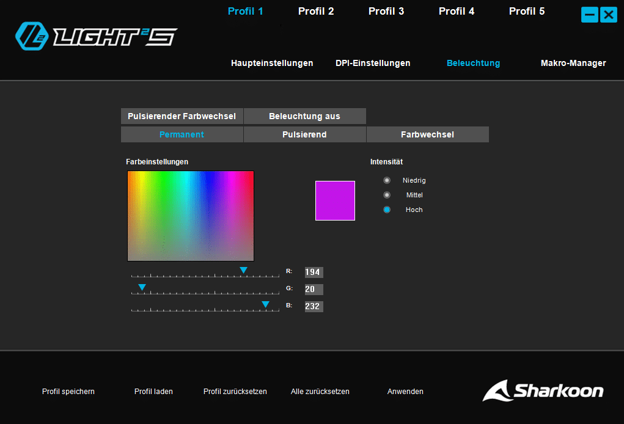Click Profil speichern
624x424 pixels.
pyautogui.click(x=68, y=392)
